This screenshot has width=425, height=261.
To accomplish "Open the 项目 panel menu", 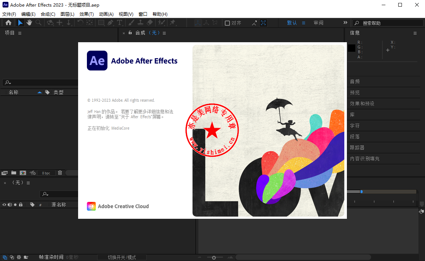I will pos(20,33).
